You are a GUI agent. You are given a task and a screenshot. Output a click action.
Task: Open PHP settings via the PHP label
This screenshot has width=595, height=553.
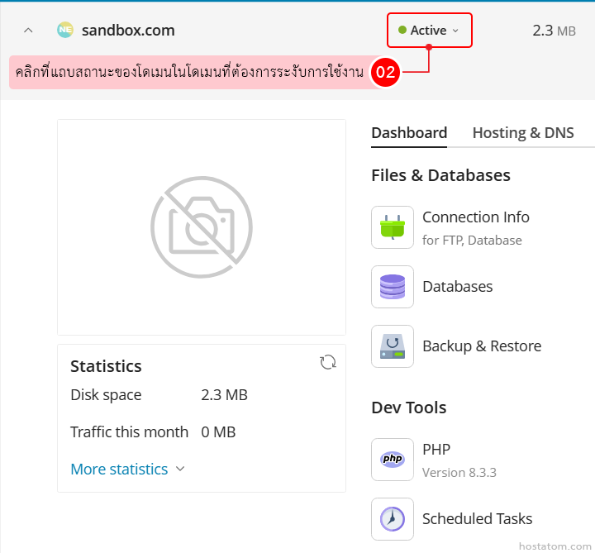point(436,450)
